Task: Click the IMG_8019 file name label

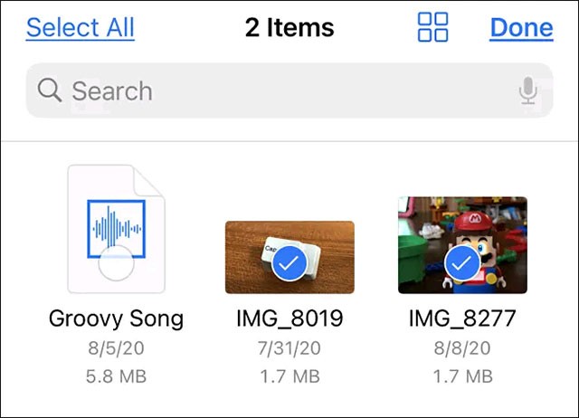Action: [289, 318]
